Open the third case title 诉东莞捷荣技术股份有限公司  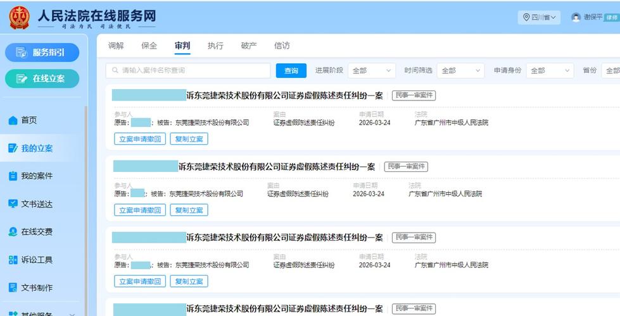(285, 238)
